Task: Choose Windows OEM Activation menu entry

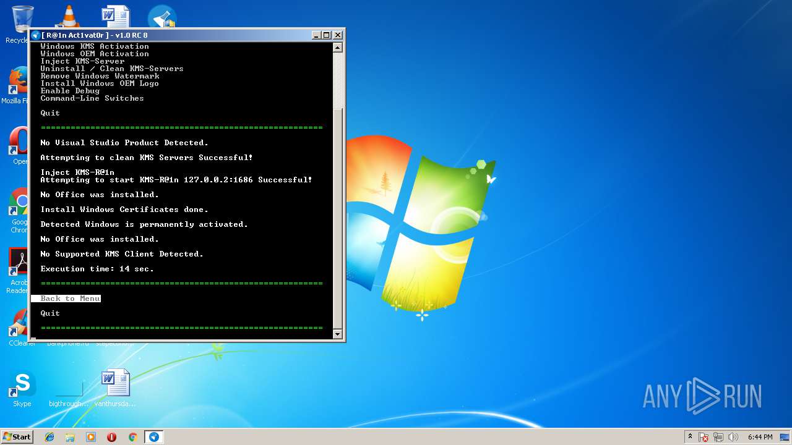Action: (x=95, y=54)
